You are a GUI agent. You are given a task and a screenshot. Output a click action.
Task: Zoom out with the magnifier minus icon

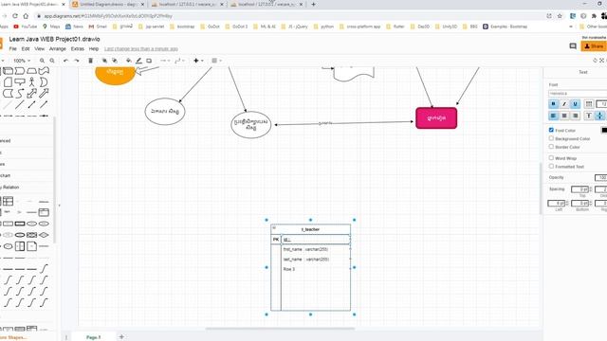(52, 61)
